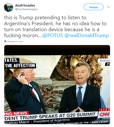Expand the tweet options chevron
Screen dimensions: 114x127
pyautogui.click(x=109, y=7)
